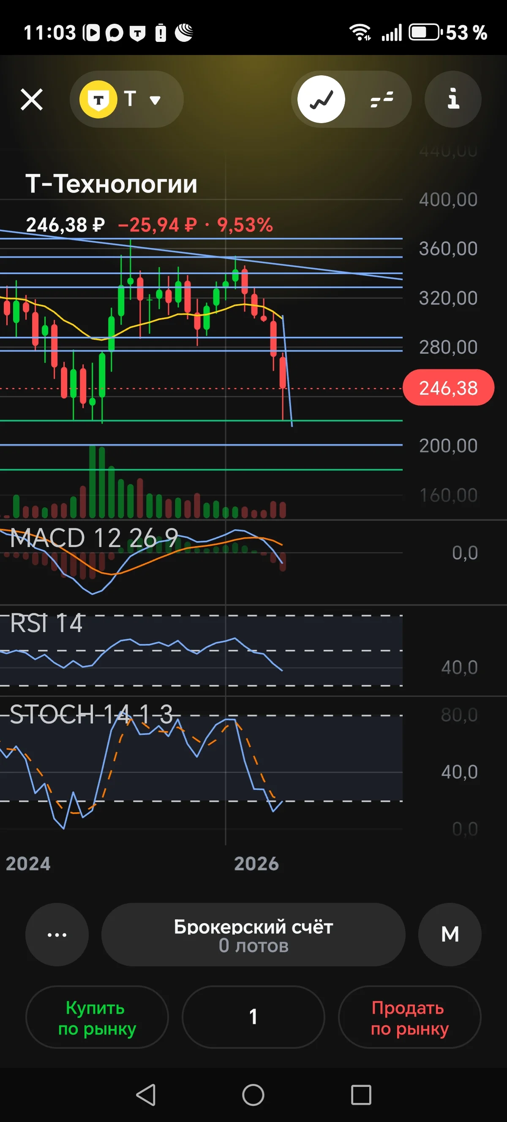
Task: Tap the 280,00 price axis label
Action: click(448, 347)
